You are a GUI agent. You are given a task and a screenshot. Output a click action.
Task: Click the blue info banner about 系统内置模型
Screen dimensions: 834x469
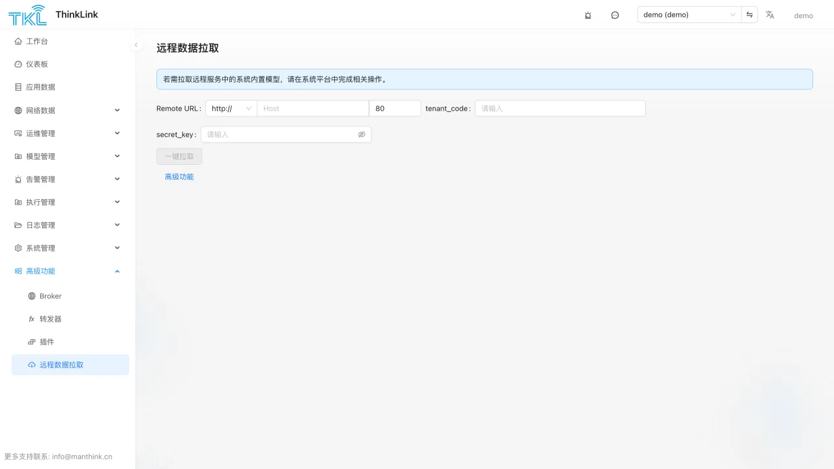pyautogui.click(x=485, y=79)
